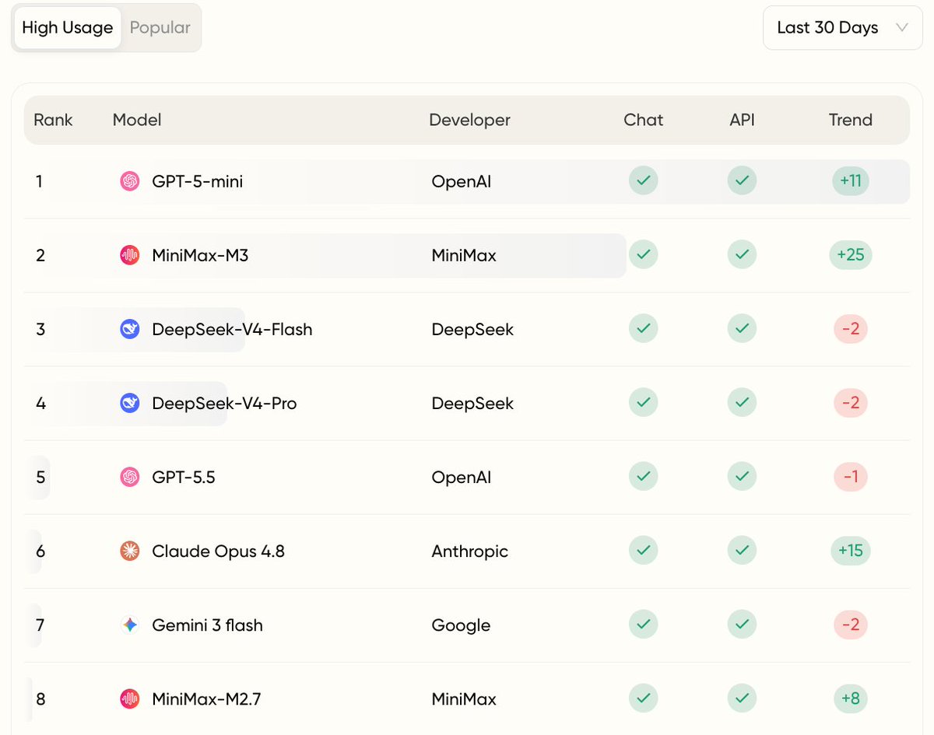The image size is (934, 735).
Task: Click the +15 trend badge
Action: (x=850, y=551)
